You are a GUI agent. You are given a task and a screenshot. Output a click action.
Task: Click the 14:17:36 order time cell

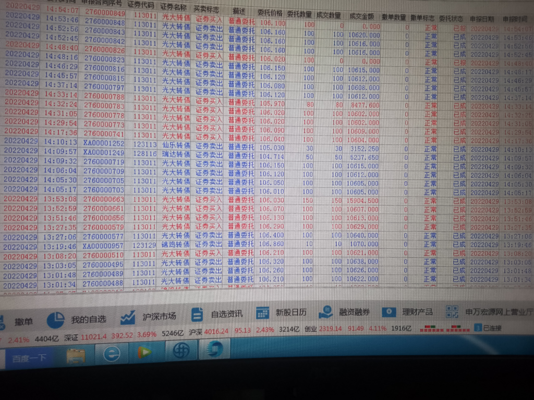point(61,132)
